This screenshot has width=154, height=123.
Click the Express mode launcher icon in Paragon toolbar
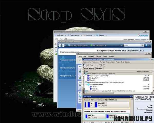[x=84, y=65]
